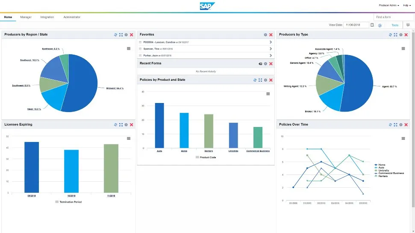This screenshot has height=233, width=415.
Task: Open the Producer Admin dropdown
Action: (389, 6)
